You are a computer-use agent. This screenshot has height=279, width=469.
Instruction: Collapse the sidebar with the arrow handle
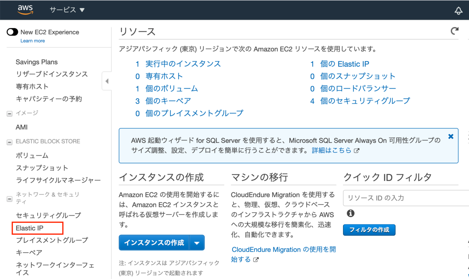[x=106, y=82]
